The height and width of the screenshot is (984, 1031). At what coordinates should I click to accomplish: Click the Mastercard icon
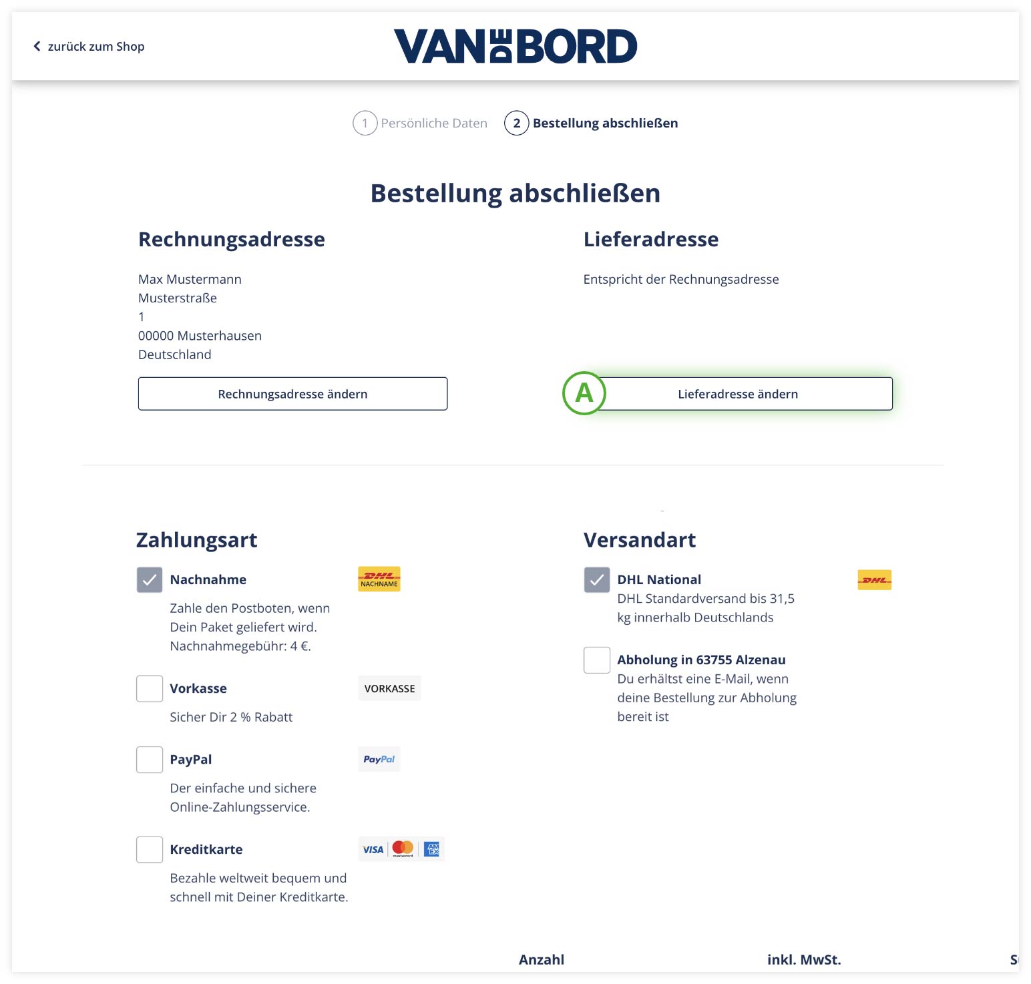pos(401,848)
